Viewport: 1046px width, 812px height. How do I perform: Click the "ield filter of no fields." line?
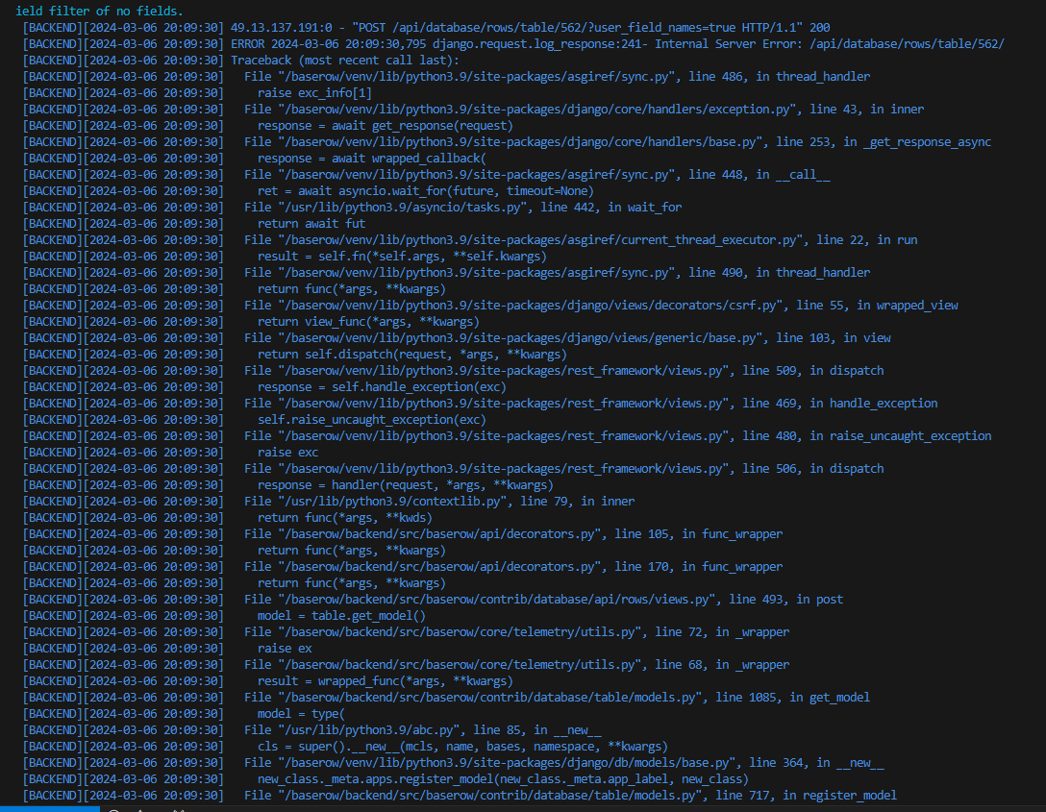pos(99,11)
